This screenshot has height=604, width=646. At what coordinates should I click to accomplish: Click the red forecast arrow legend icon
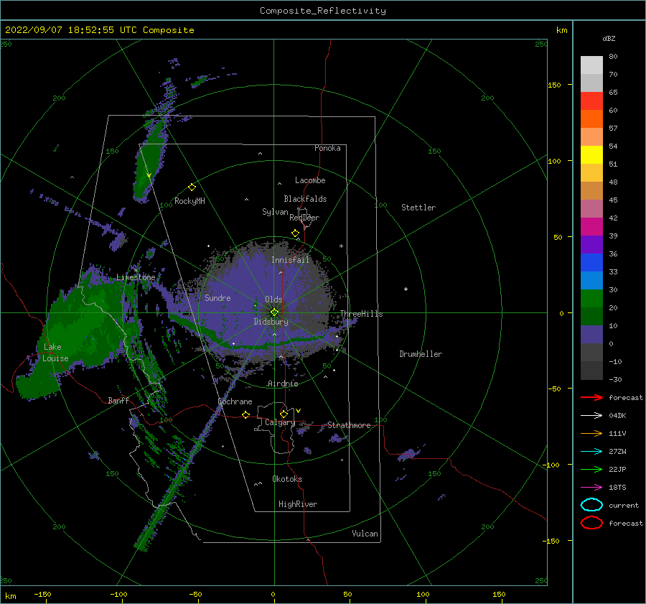point(591,397)
